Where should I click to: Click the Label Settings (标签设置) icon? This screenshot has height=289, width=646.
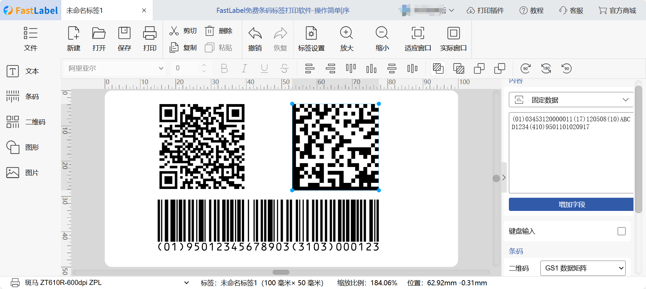click(311, 34)
